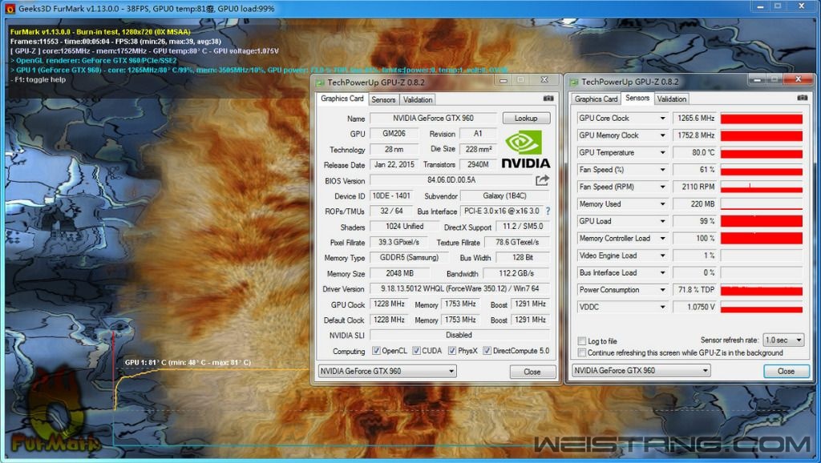Screen dimensions: 821x463
Task: Enable the Log to file checkbox
Action: pyautogui.click(x=581, y=341)
